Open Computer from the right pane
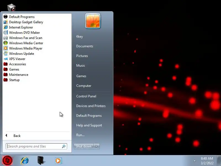The image size is (221, 166). click(x=84, y=86)
